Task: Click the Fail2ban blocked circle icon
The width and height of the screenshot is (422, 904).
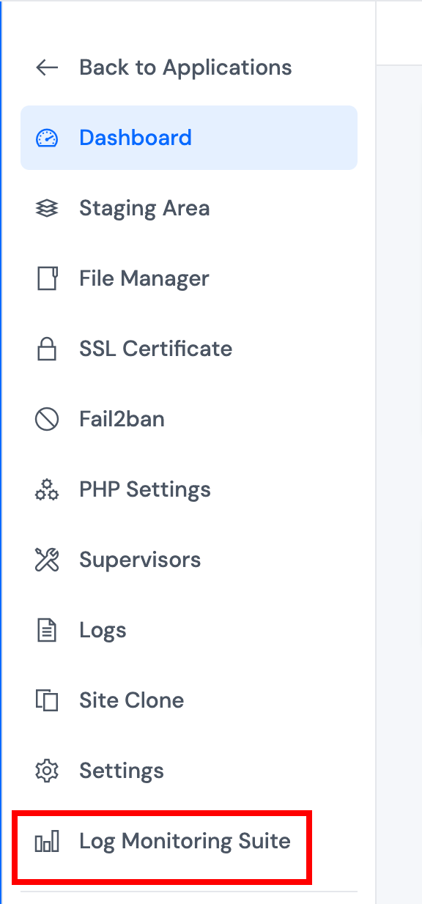Action: click(47, 419)
